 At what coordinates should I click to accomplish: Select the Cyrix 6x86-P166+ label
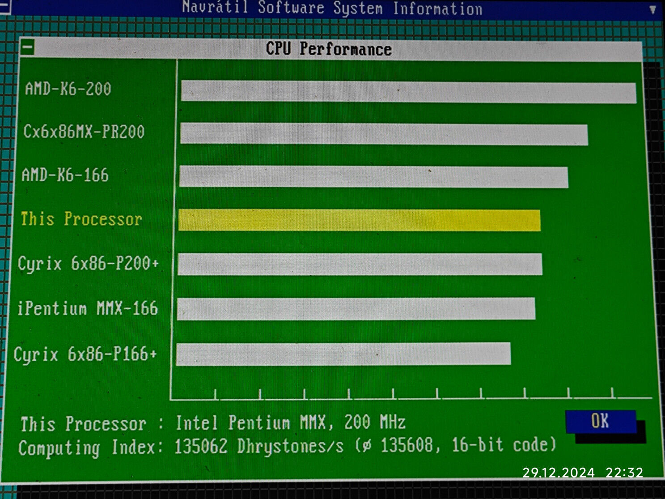point(85,354)
